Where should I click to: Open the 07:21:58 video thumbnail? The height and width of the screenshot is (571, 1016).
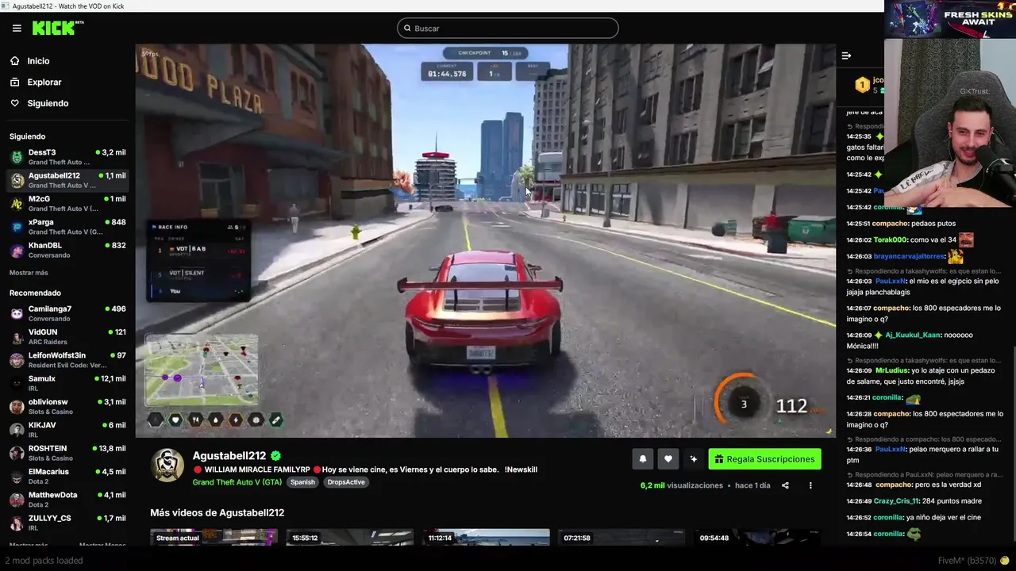point(622,538)
